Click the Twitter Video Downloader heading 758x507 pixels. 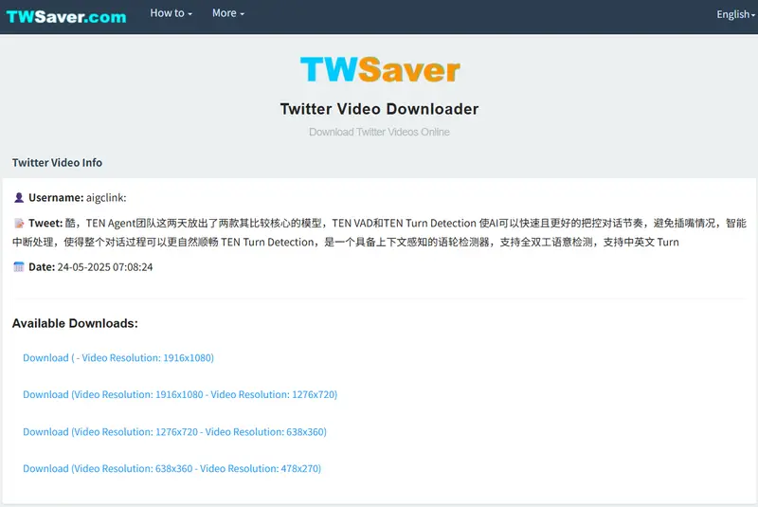(380, 109)
